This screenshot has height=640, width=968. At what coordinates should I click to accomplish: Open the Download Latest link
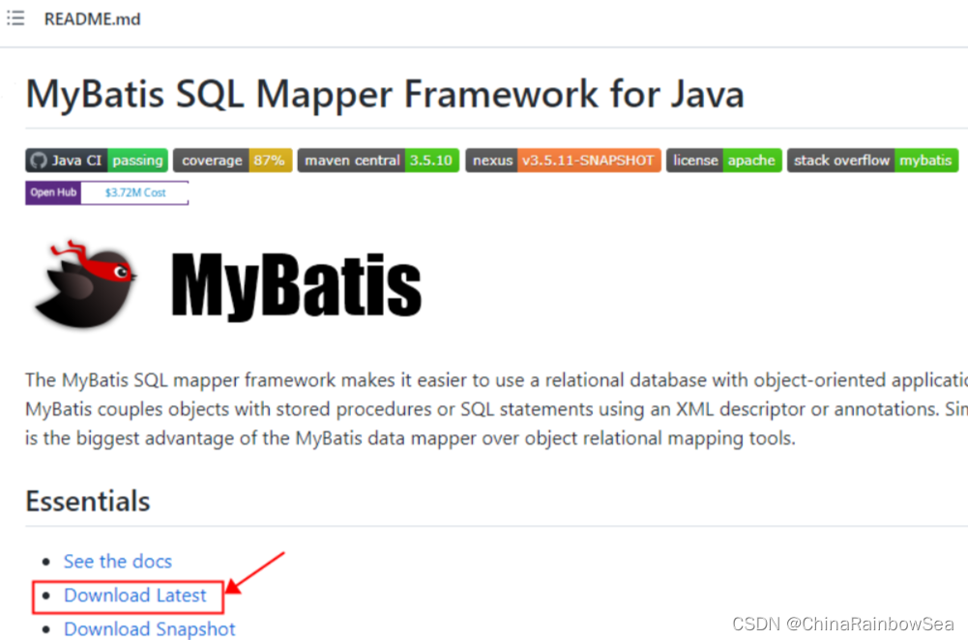[x=134, y=595]
